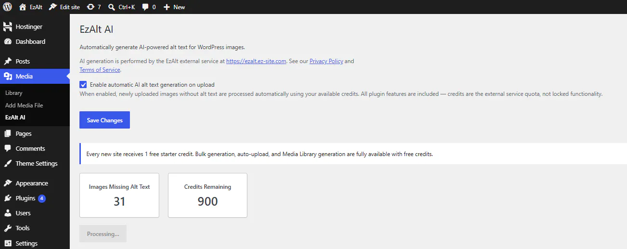
Task: Click the Settings sliders icon
Action: [x=8, y=243]
